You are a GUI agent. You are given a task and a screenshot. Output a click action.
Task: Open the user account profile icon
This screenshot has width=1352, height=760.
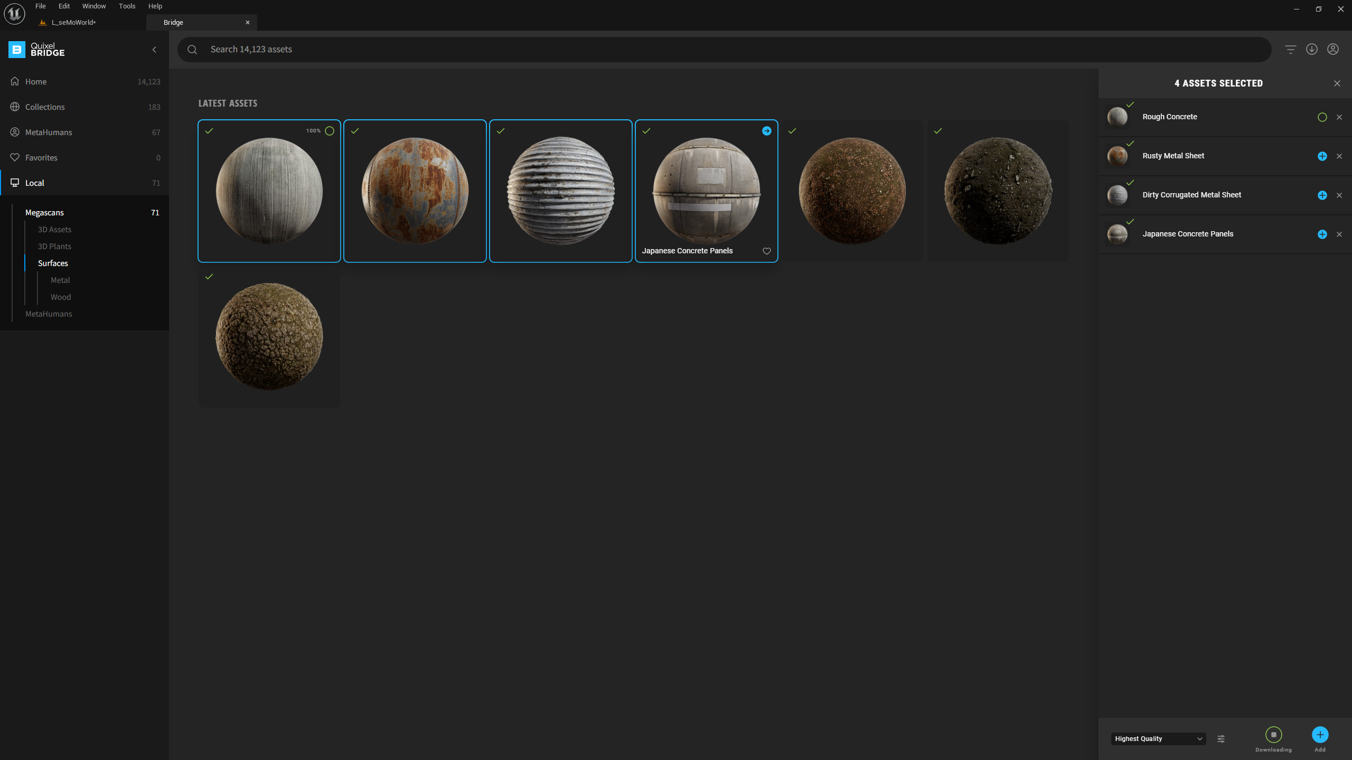[1332, 50]
